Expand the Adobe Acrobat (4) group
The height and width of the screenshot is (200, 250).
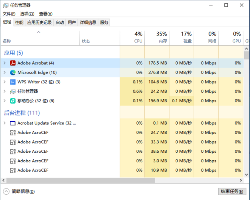5,63
